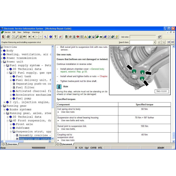176x176 pixels.
Task: Open the Service menu
Action: tap(7, 32)
